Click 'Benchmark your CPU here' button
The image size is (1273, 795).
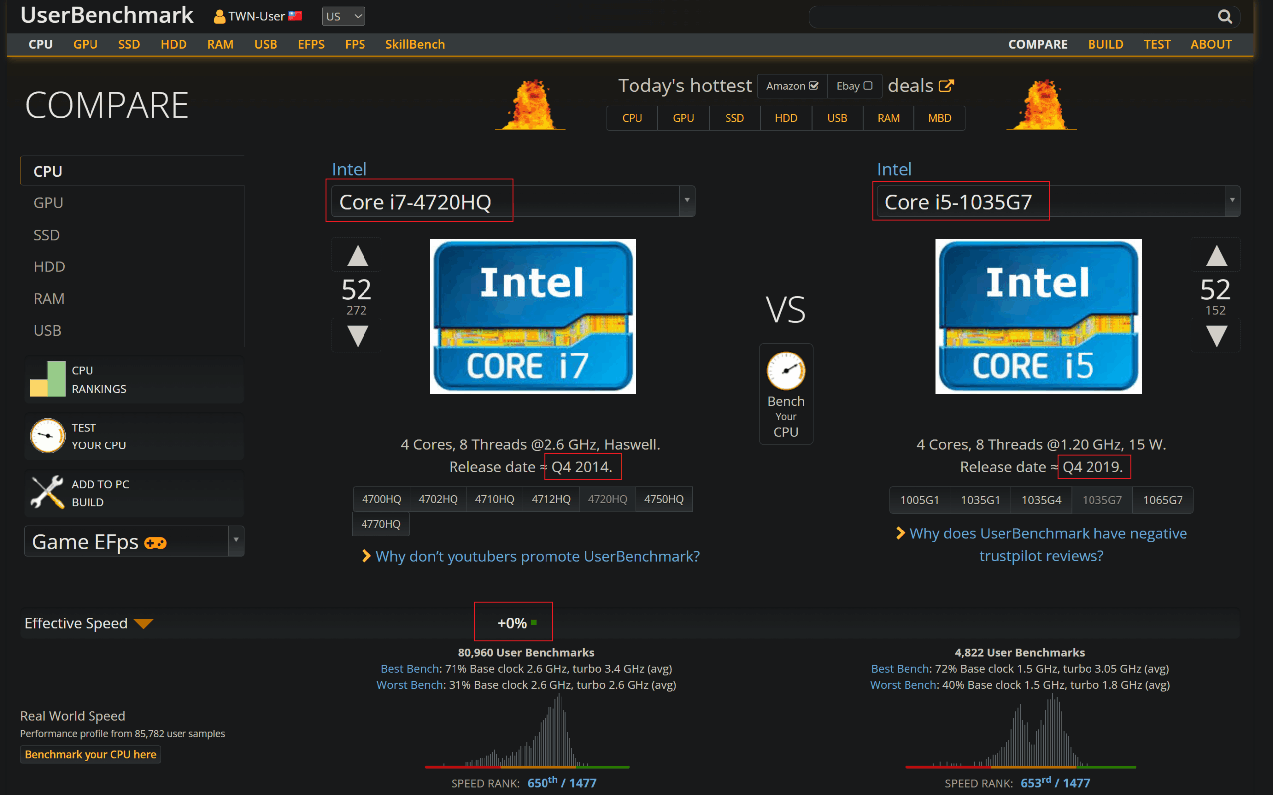point(91,755)
